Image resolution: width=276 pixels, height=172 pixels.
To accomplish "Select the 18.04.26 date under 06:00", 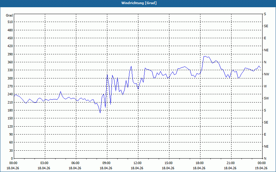I will pyautogui.click(x=75, y=168).
